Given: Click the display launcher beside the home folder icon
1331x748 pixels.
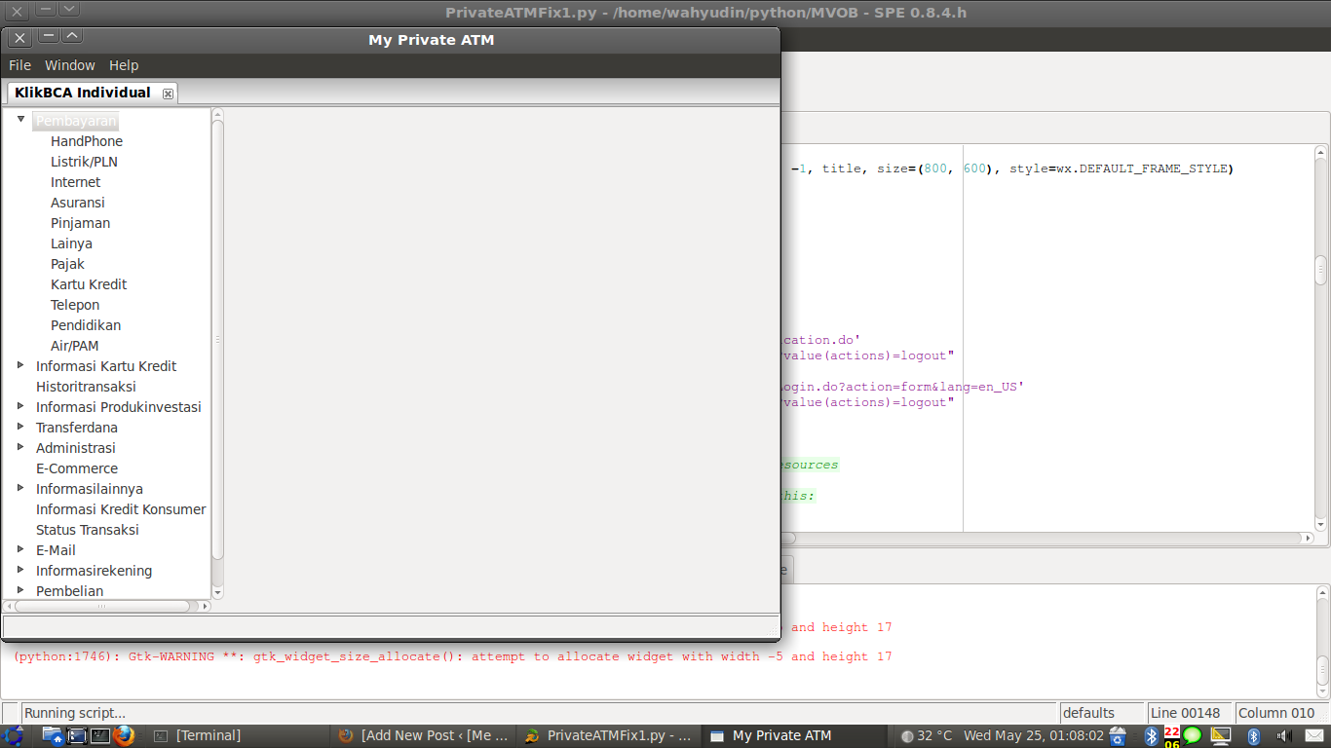Looking at the screenshot, I should (x=77, y=735).
